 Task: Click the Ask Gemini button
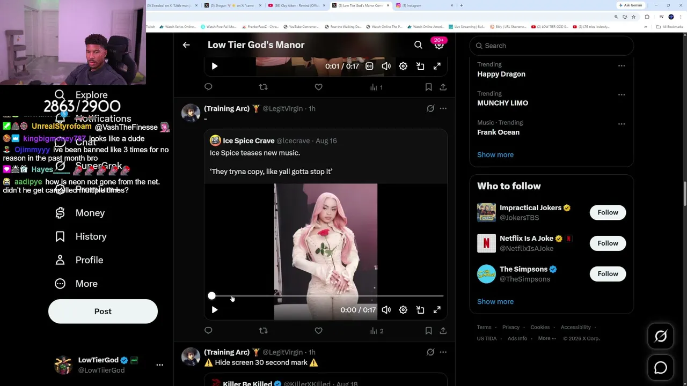coord(630,5)
